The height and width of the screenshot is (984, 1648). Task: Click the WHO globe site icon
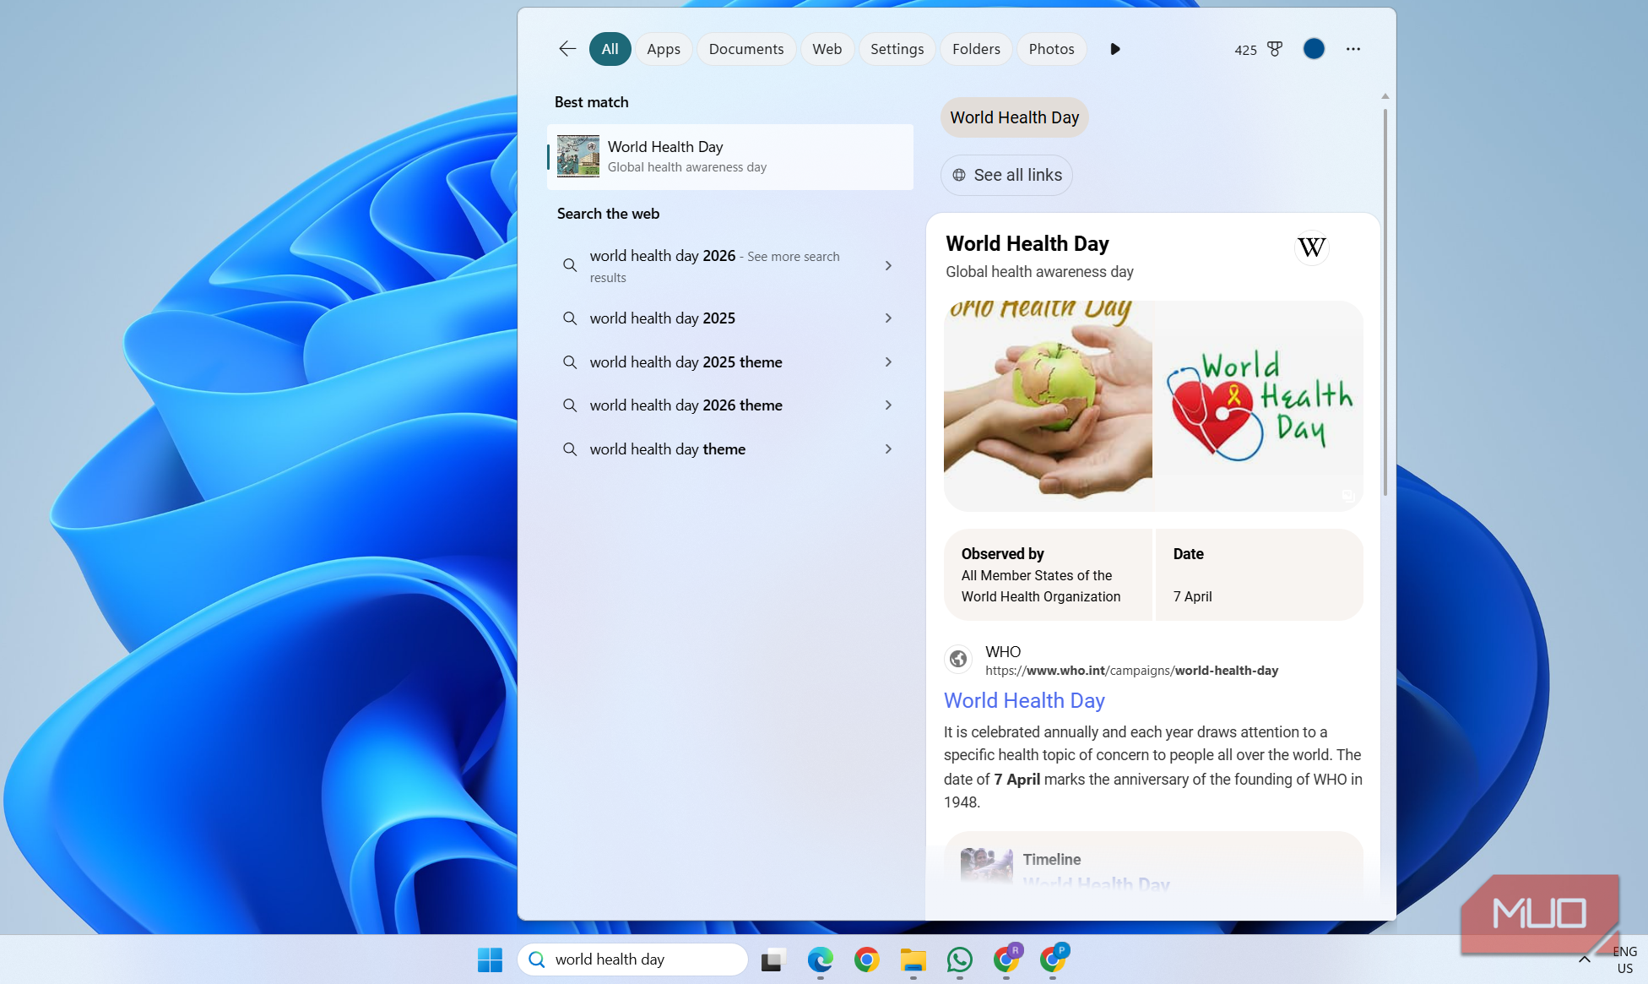(x=958, y=659)
